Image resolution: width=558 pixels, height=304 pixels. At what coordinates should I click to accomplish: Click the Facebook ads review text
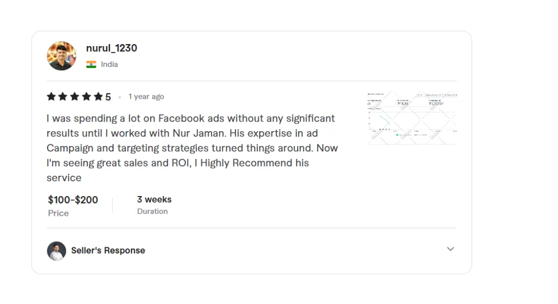pos(192,148)
